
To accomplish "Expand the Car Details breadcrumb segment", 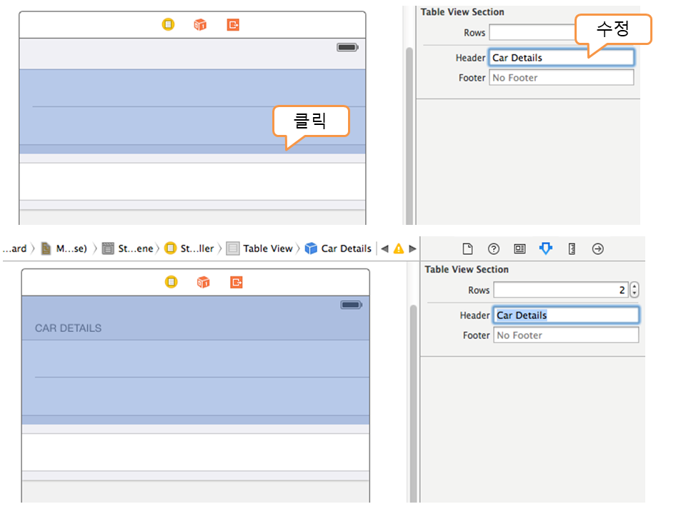I will coord(338,248).
